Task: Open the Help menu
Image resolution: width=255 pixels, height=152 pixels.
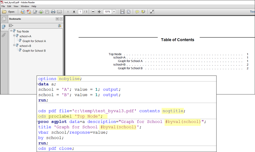Action: pyautogui.click(x=34, y=6)
